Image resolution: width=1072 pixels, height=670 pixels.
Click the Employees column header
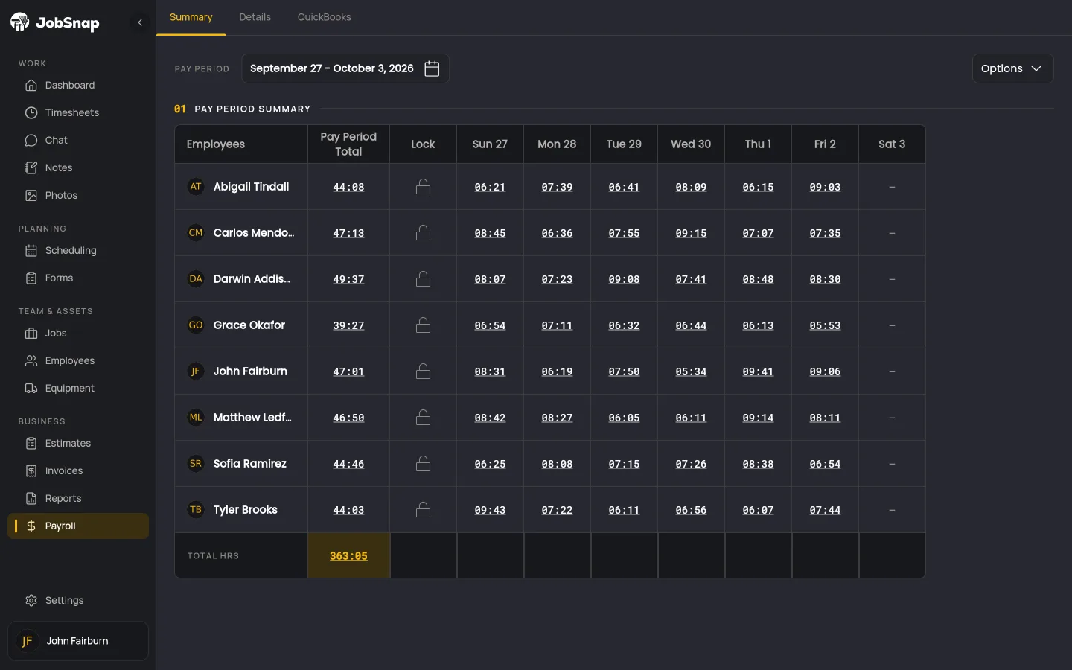point(241,144)
